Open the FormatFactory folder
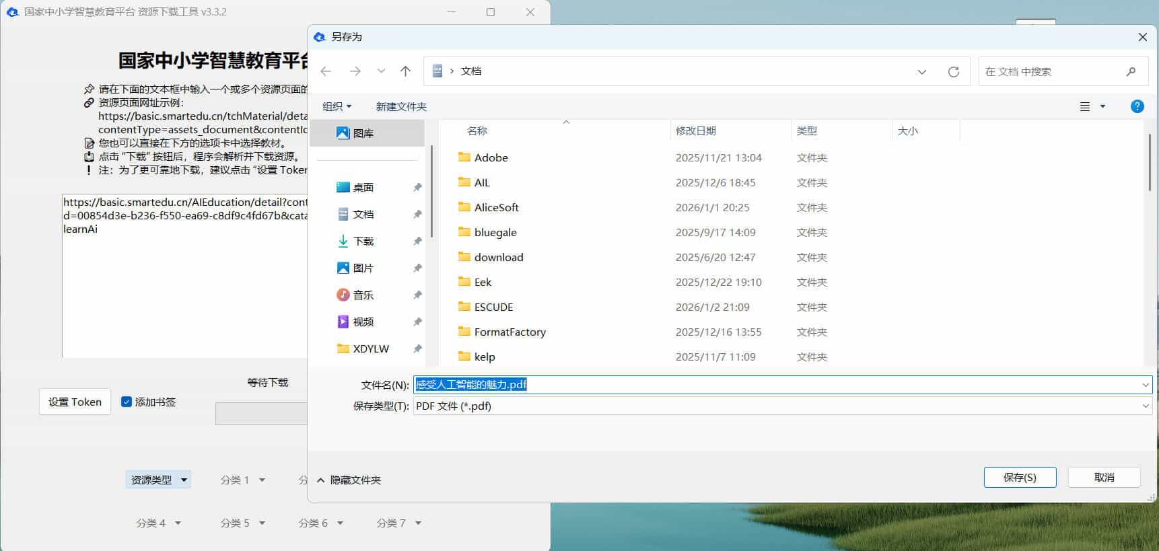This screenshot has width=1159, height=551. [x=510, y=332]
